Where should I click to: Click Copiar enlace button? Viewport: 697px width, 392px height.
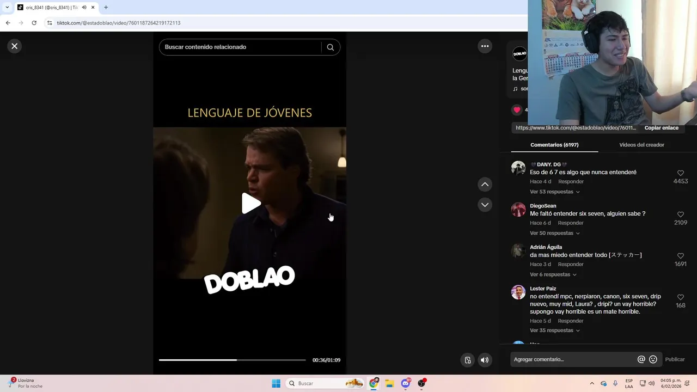[x=661, y=128]
